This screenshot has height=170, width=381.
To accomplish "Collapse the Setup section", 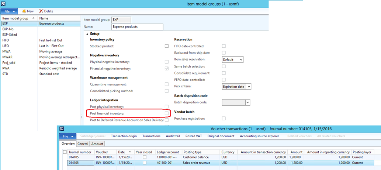I will coord(87,34).
